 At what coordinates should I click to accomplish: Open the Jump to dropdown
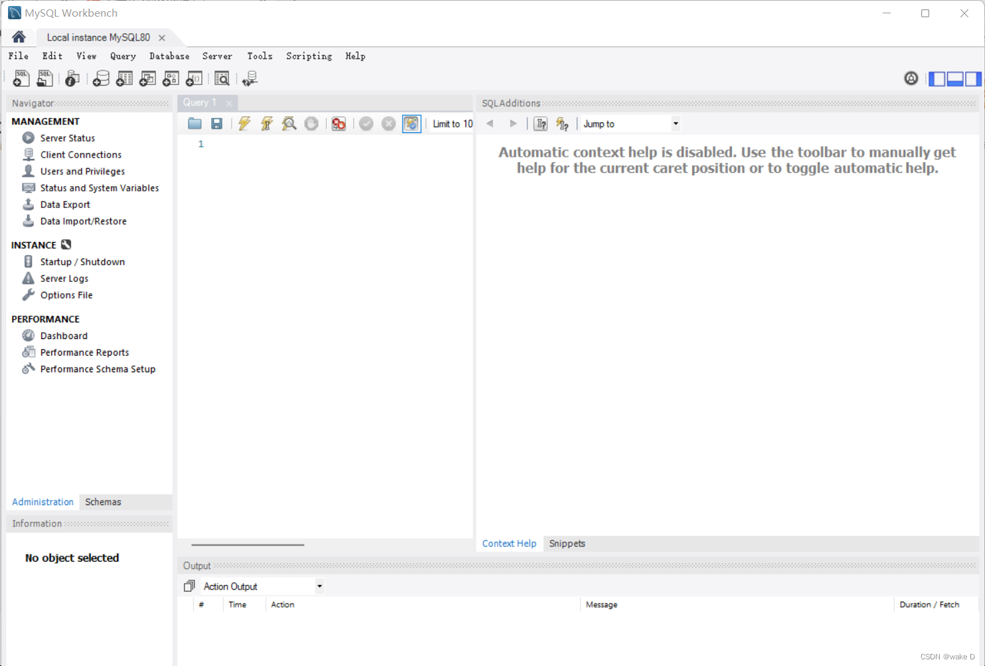coord(631,124)
